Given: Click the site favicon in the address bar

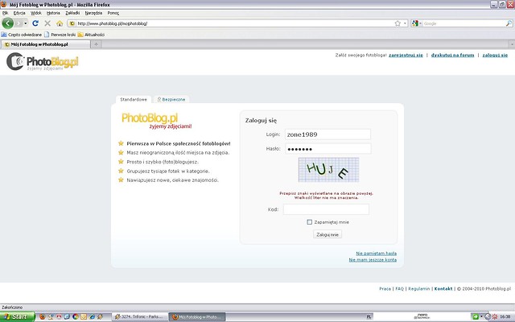Looking at the screenshot, I should (72, 23).
